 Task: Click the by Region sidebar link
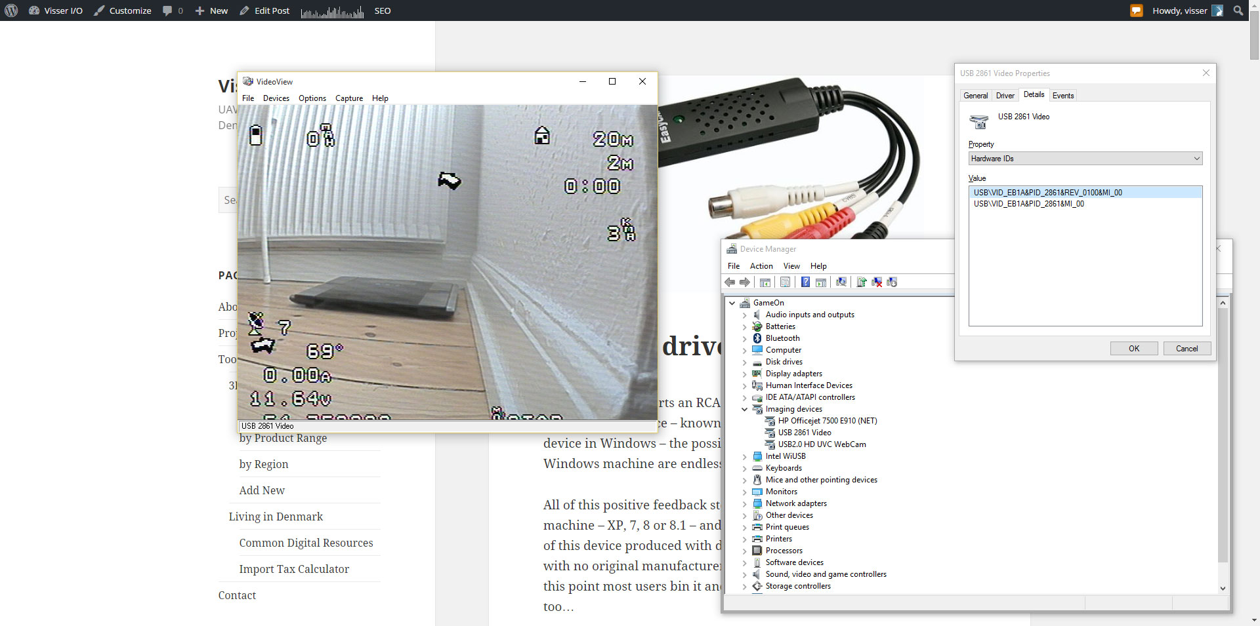tap(264, 464)
